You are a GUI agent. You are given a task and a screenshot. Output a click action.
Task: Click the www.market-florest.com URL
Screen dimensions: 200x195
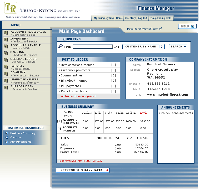[x=167, y=95]
